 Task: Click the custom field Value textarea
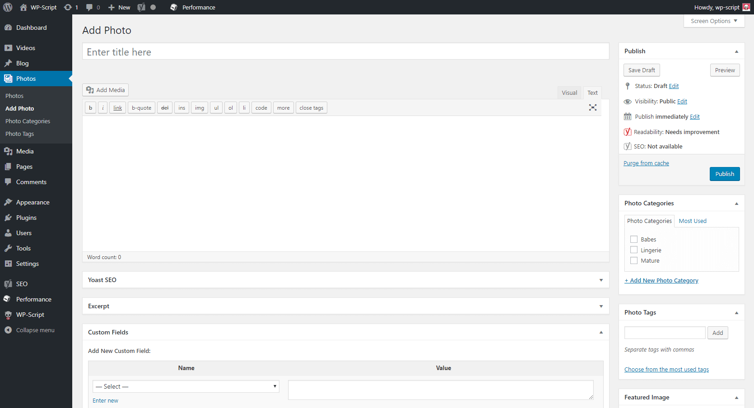click(441, 390)
